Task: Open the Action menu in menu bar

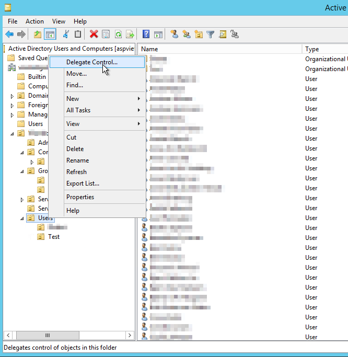Action: [x=34, y=21]
